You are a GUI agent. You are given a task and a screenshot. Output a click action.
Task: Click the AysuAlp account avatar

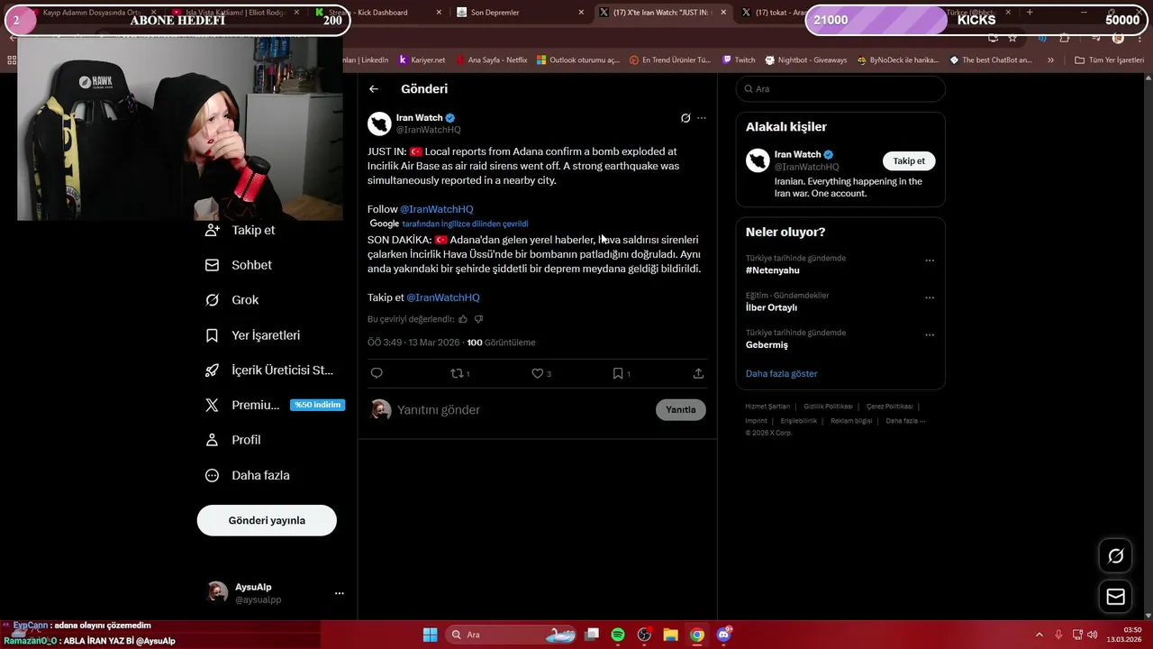[x=217, y=592]
